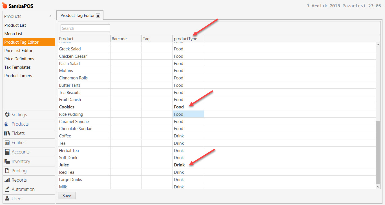The height and width of the screenshot is (205, 385).
Task: Close the Product Tag Editor tab
Action: tap(98, 16)
